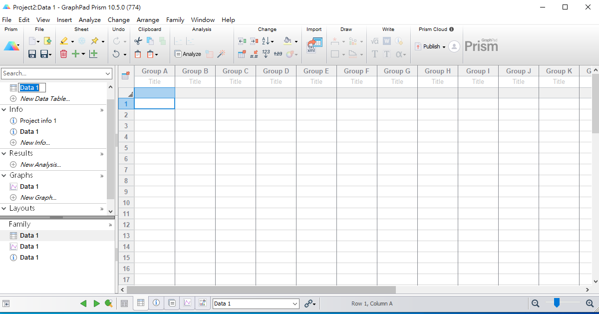Screen dimensions: 599x314
Task: Click the zoom slider handle in status bar
Action: point(557,303)
